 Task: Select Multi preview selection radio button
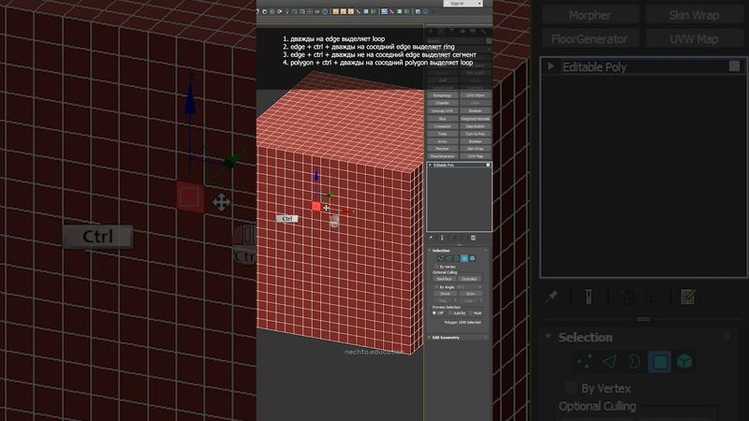(x=472, y=312)
